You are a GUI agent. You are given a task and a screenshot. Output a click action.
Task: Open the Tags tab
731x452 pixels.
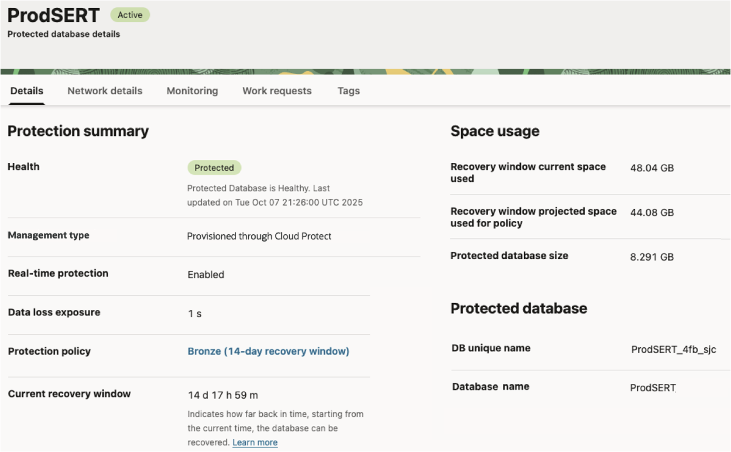[x=348, y=91]
